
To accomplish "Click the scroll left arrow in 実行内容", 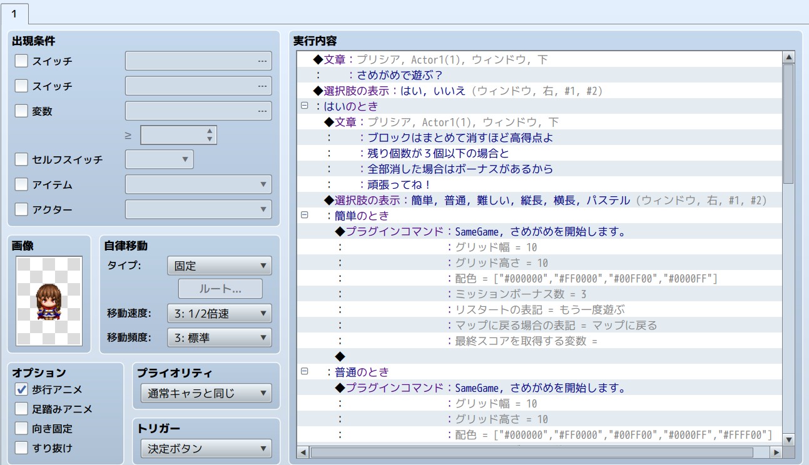I will click(303, 452).
